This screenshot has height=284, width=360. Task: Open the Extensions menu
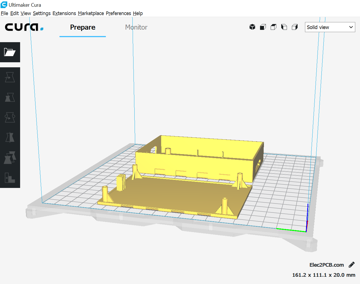[x=64, y=13]
